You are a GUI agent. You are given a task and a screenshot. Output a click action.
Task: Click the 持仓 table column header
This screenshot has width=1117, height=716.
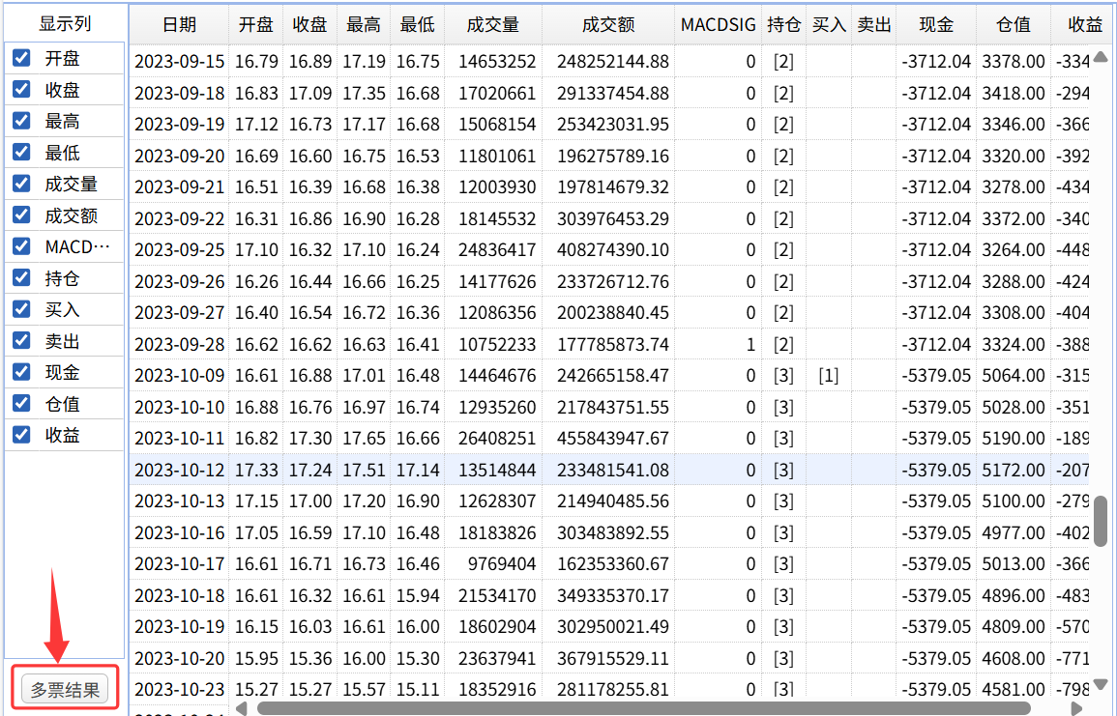pos(783,25)
